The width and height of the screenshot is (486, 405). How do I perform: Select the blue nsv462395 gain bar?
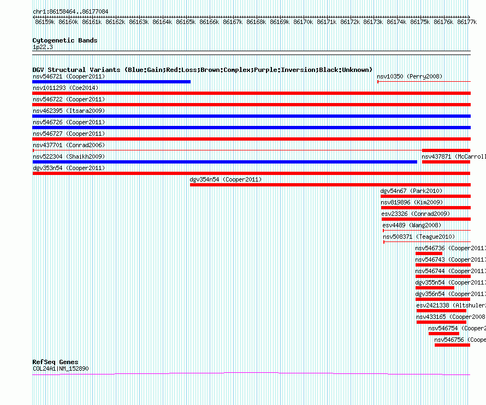[252, 116]
